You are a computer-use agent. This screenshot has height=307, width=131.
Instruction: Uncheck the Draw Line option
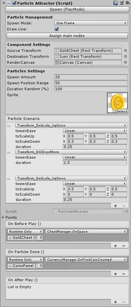57,29
